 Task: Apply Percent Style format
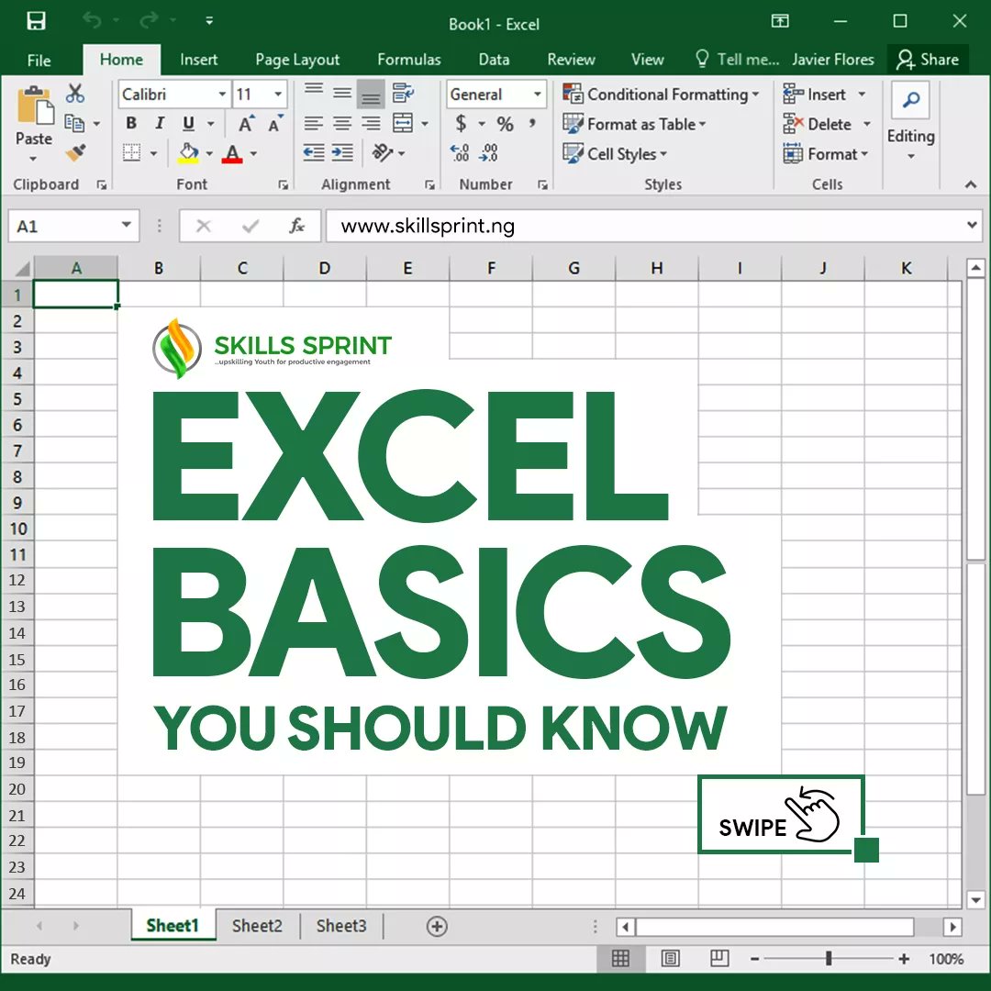505,124
